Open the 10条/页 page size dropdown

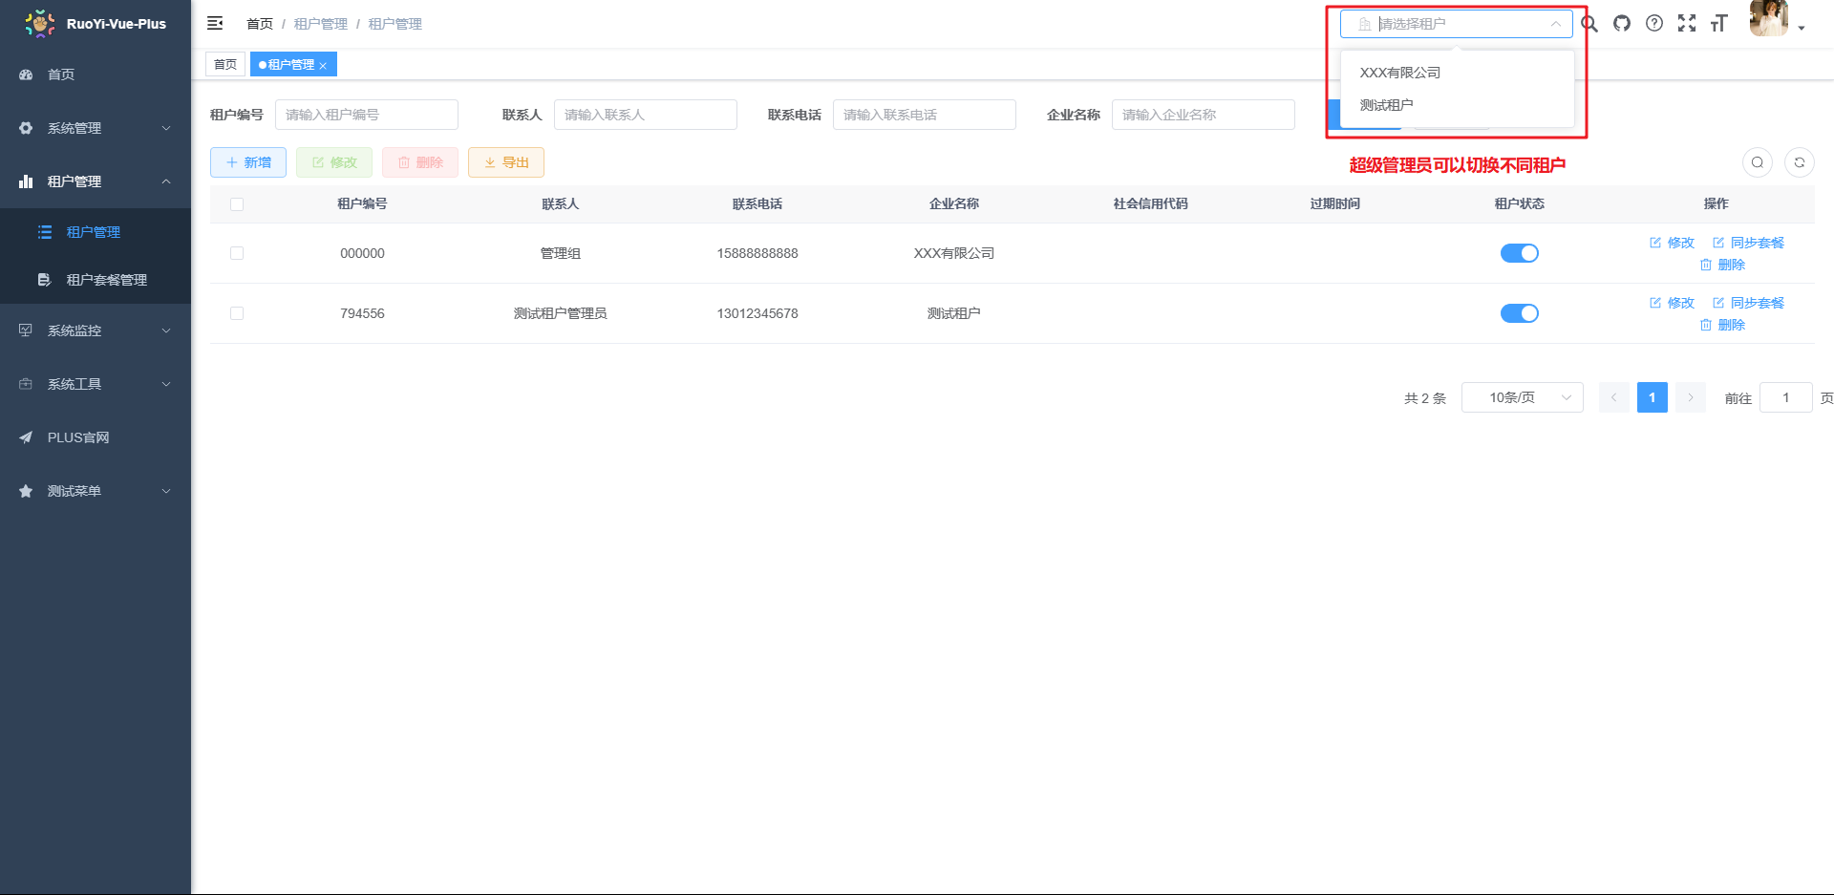(1522, 397)
